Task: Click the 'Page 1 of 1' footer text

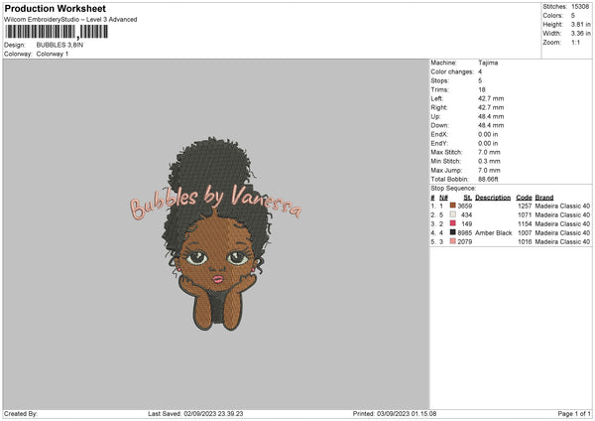Action: 574,414
